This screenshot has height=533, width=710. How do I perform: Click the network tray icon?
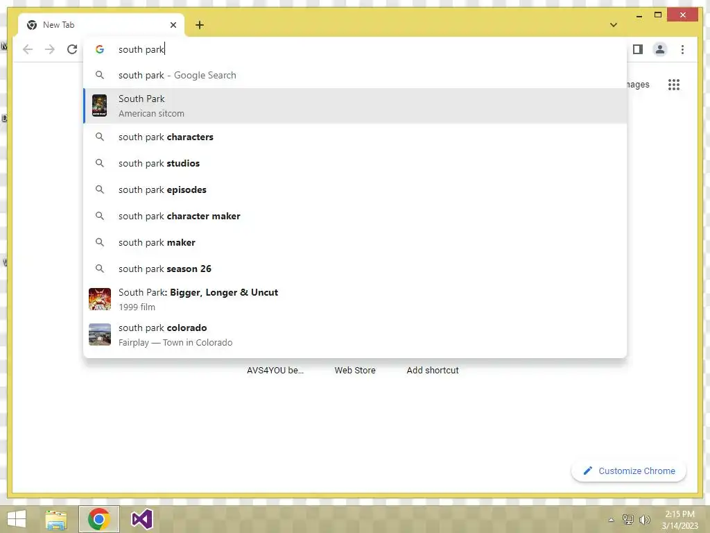point(628,519)
